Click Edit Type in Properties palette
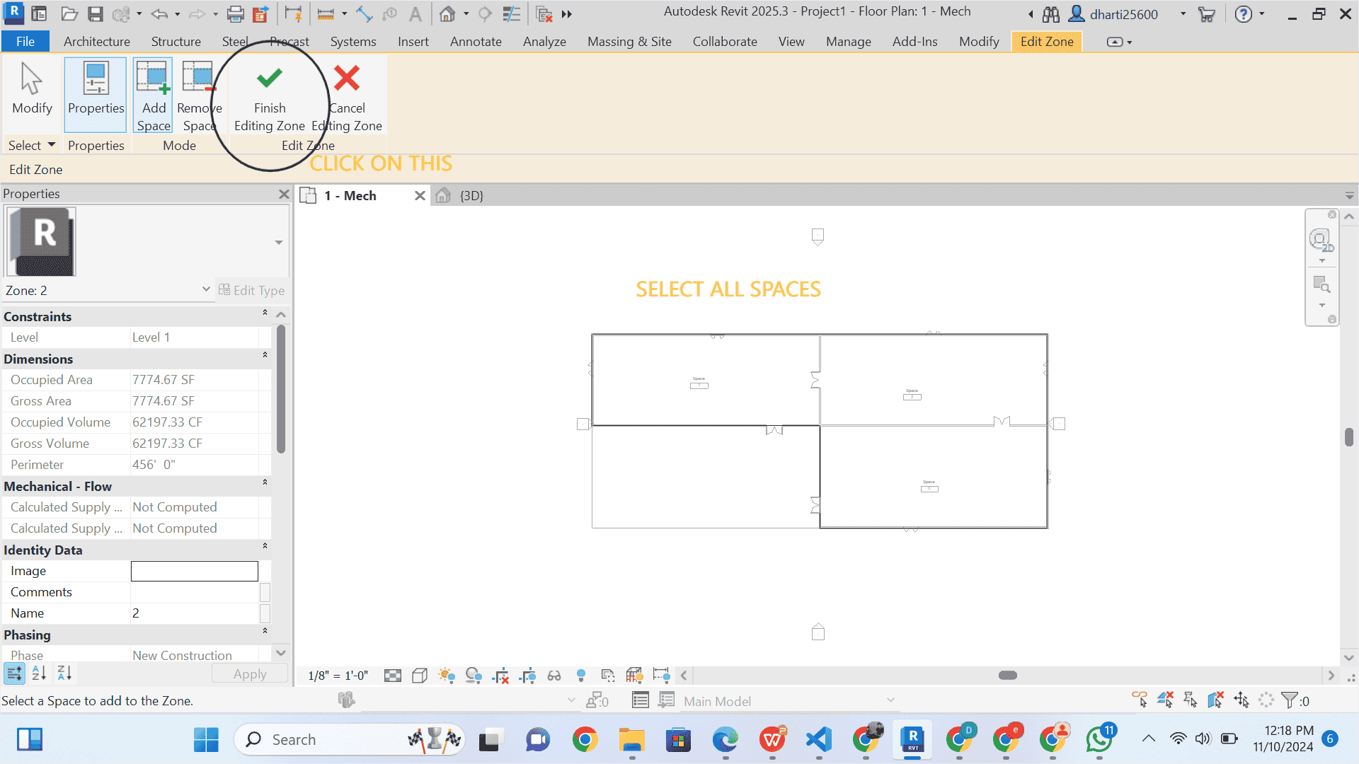This screenshot has height=764, width=1359. point(252,290)
